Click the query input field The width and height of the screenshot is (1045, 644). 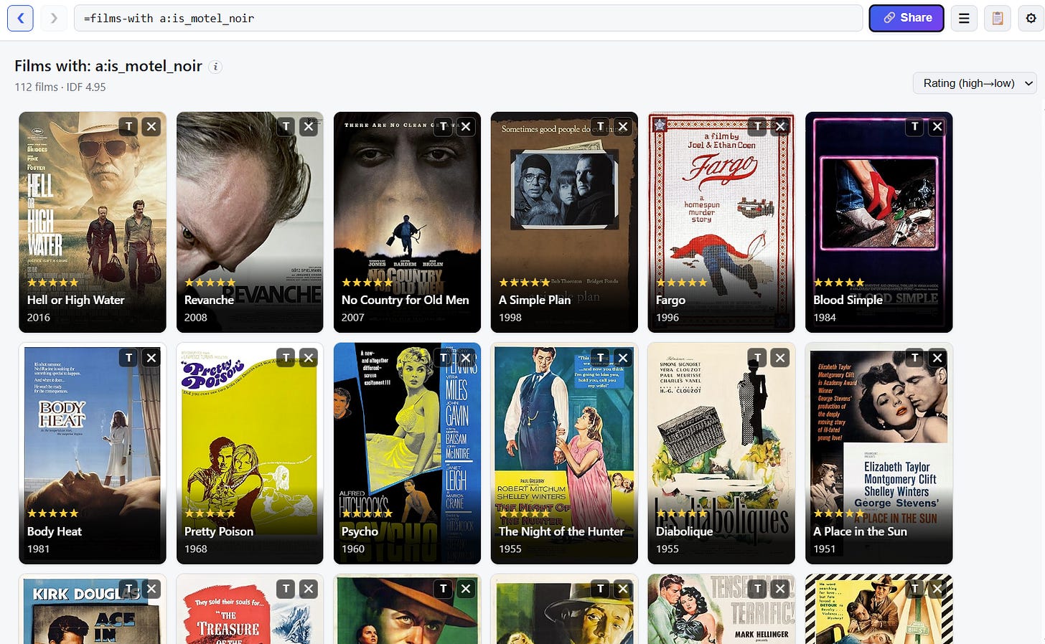468,18
